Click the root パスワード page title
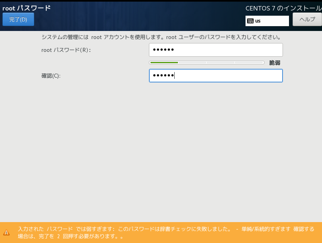The image size is (322, 243). tap(27, 8)
